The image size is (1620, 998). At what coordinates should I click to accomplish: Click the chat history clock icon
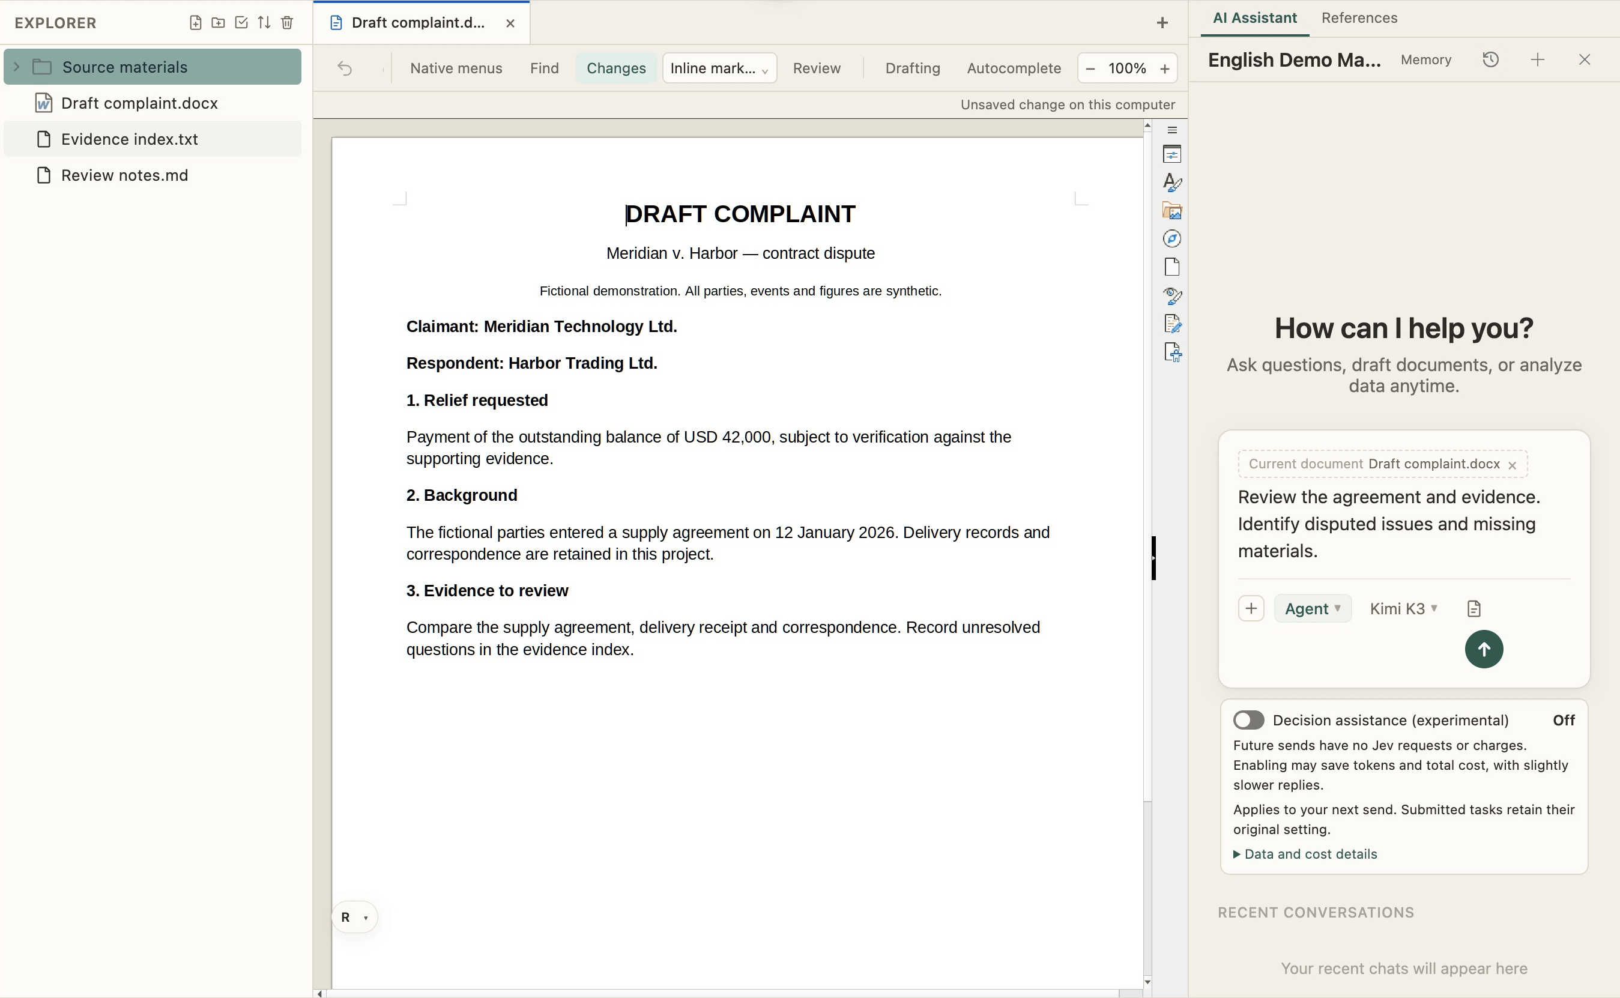(x=1491, y=59)
